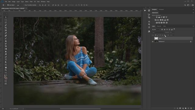Select the Zoom tool in the toolbox

click(x=6, y=70)
